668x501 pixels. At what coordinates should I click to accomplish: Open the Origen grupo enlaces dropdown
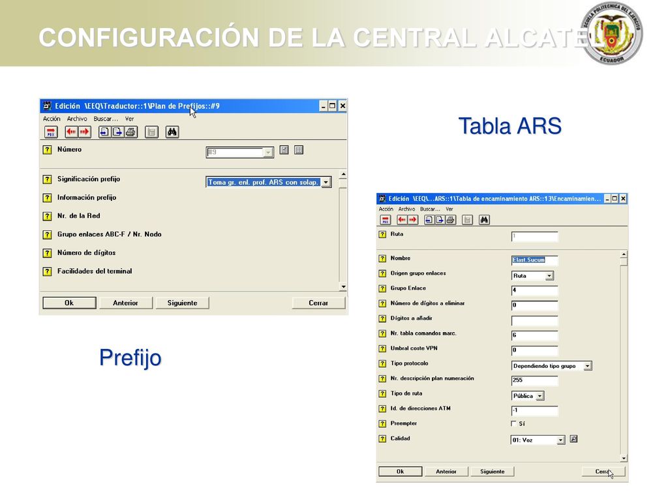[549, 276]
